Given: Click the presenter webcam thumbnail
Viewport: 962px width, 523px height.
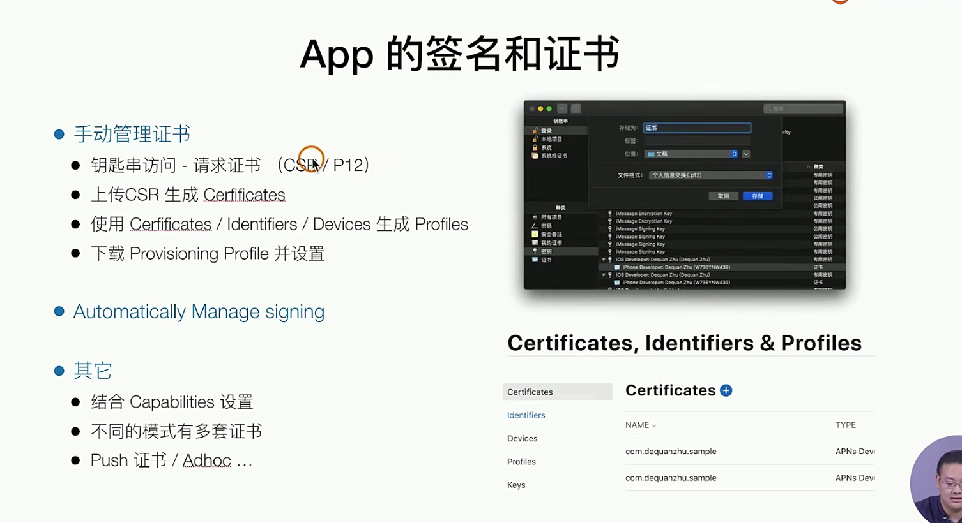Looking at the screenshot, I should click(x=936, y=480).
